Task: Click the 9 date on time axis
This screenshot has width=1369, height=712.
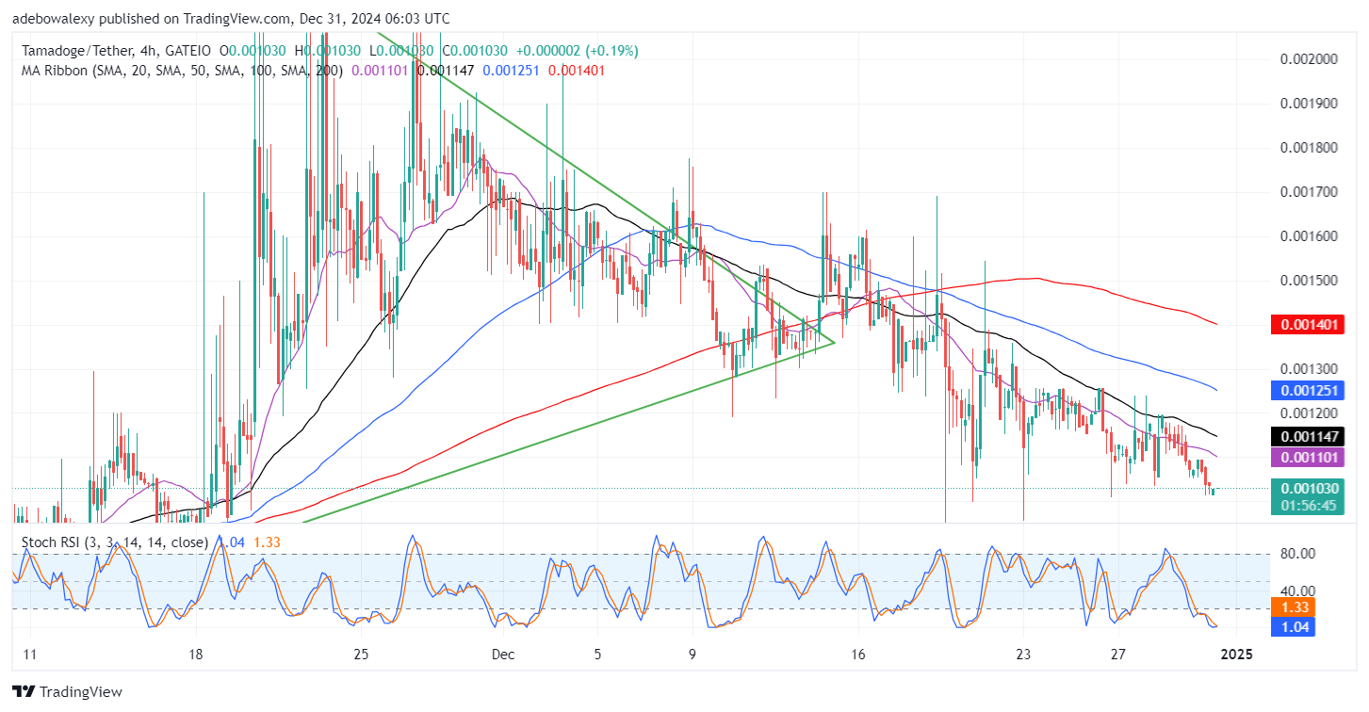Action: point(692,654)
